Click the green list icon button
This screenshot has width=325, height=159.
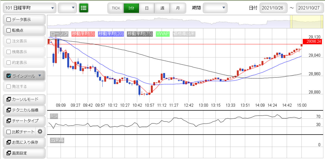(x=84, y=8)
